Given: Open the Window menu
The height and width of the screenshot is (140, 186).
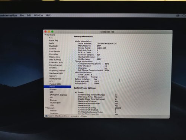Looking at the screenshot, I should [x=38, y=15].
